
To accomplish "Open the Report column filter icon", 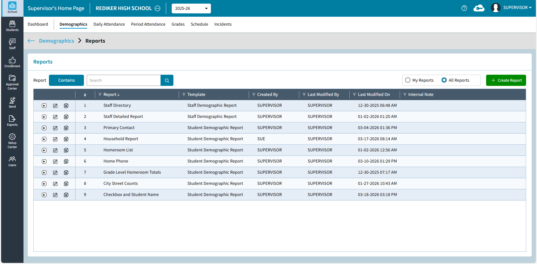I will tap(100, 95).
